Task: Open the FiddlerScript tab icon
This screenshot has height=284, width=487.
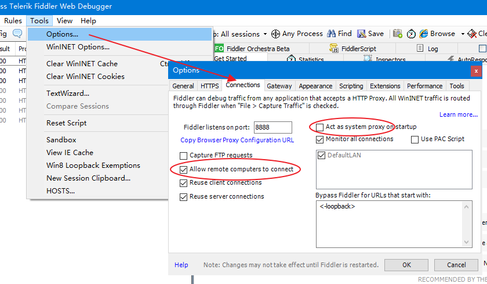Action: pyautogui.click(x=335, y=49)
